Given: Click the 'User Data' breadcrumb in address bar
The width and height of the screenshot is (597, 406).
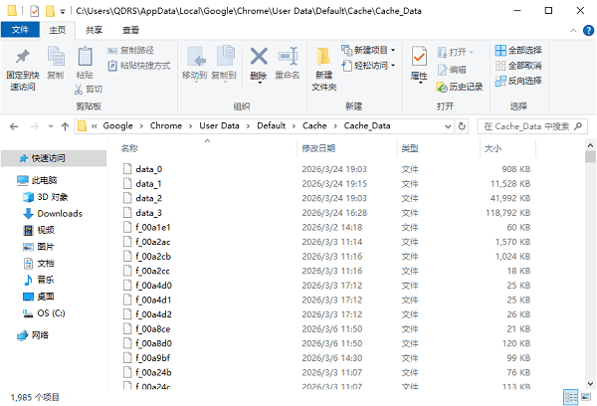Looking at the screenshot, I should point(221,126).
